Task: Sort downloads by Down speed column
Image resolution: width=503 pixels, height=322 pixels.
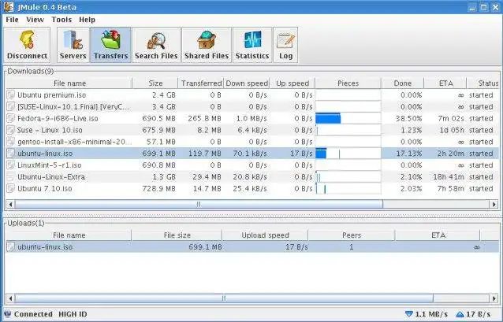Action: (x=247, y=83)
